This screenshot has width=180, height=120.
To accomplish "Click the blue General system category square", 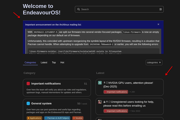I will (28, 103).
